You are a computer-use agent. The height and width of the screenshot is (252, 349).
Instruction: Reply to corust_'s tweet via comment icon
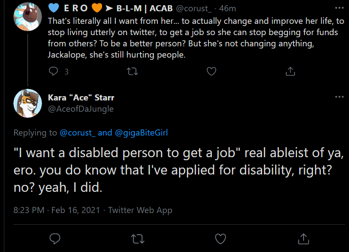[x=54, y=71]
